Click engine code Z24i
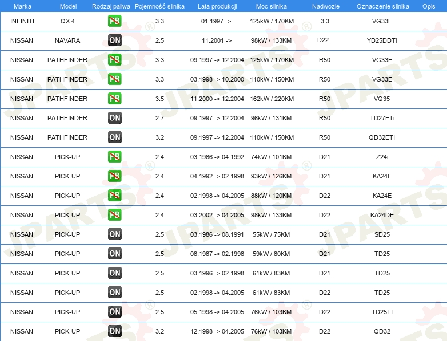The width and height of the screenshot is (447, 341). [x=382, y=157]
